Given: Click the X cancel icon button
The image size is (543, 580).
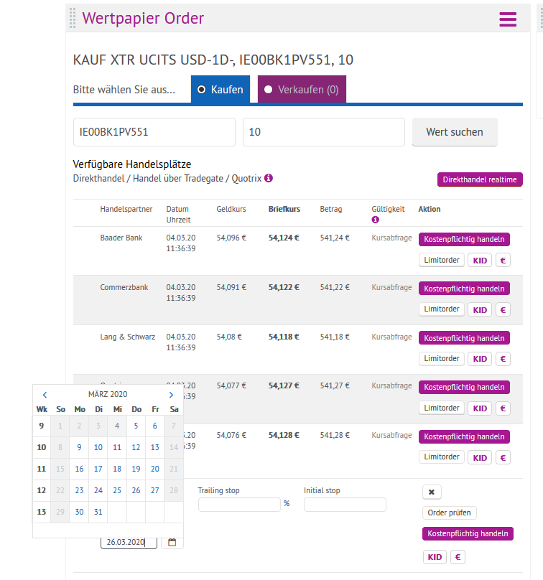Looking at the screenshot, I should [432, 492].
